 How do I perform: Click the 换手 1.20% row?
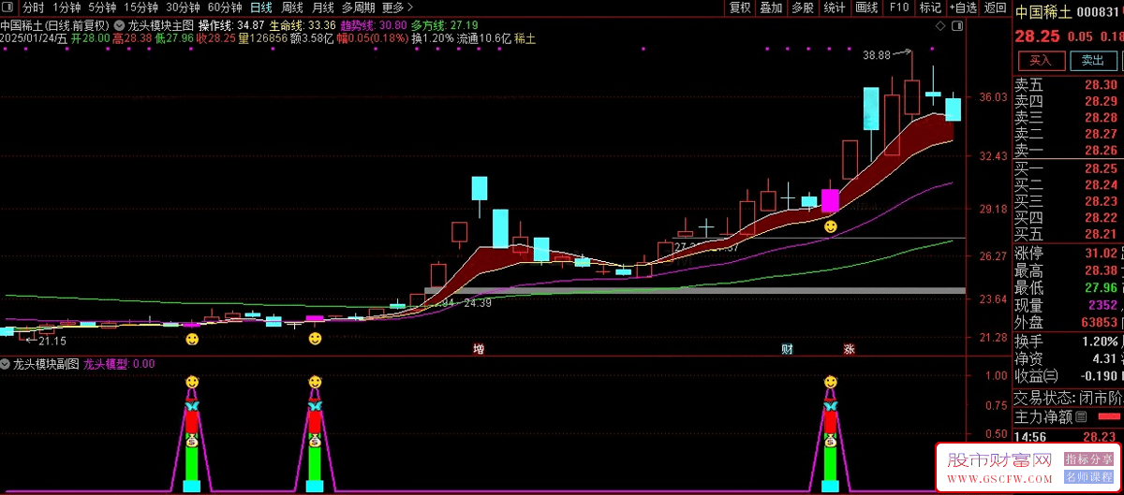click(x=1068, y=341)
